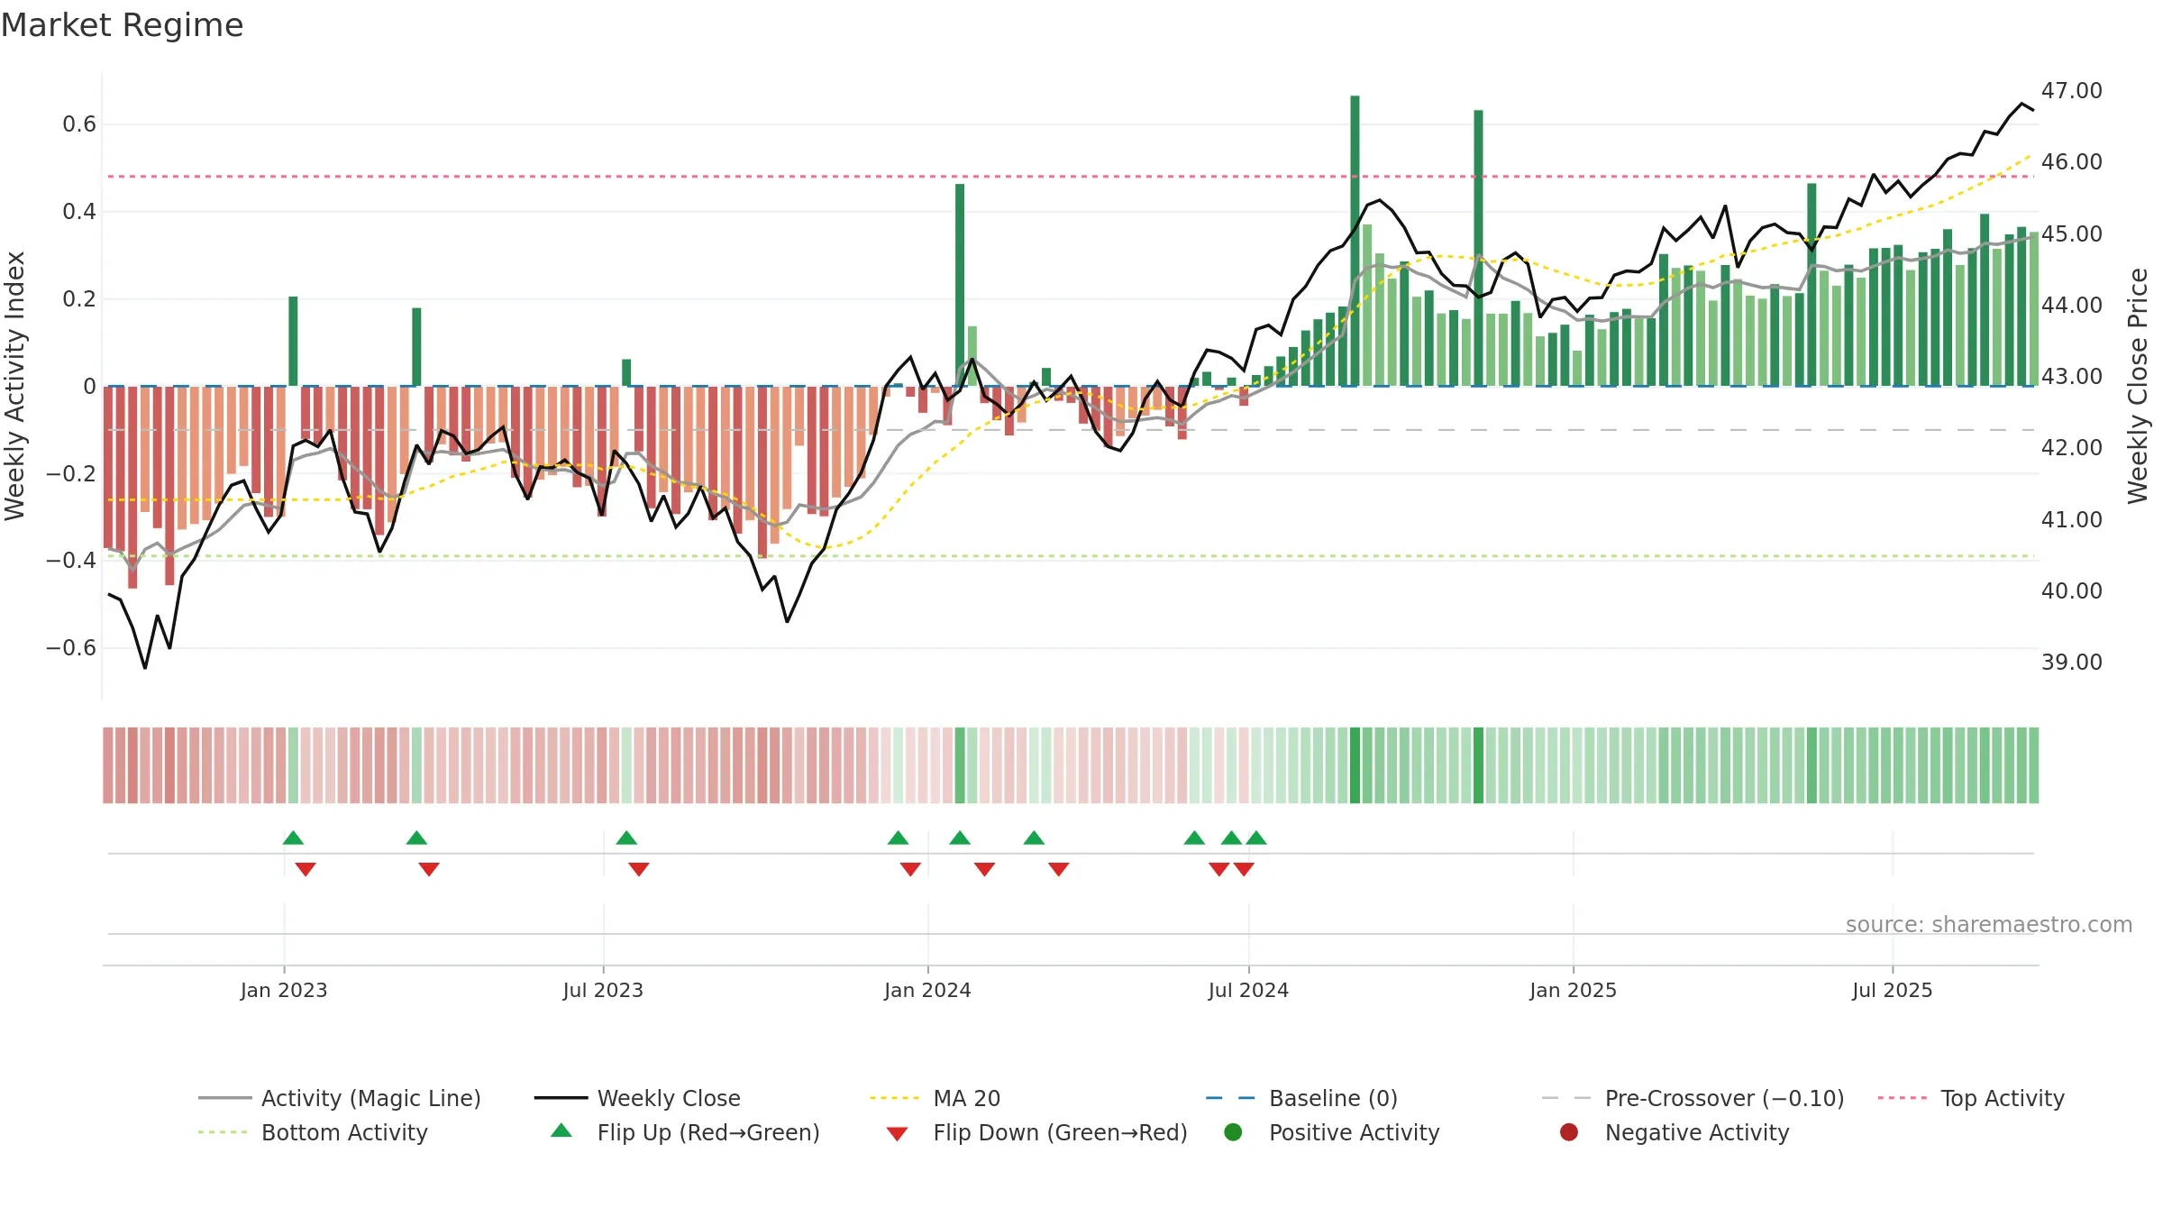This screenshot has height=1217, width=2163.
Task: Toggle the Baseline (0) legend entry
Action: click(x=1301, y=1098)
